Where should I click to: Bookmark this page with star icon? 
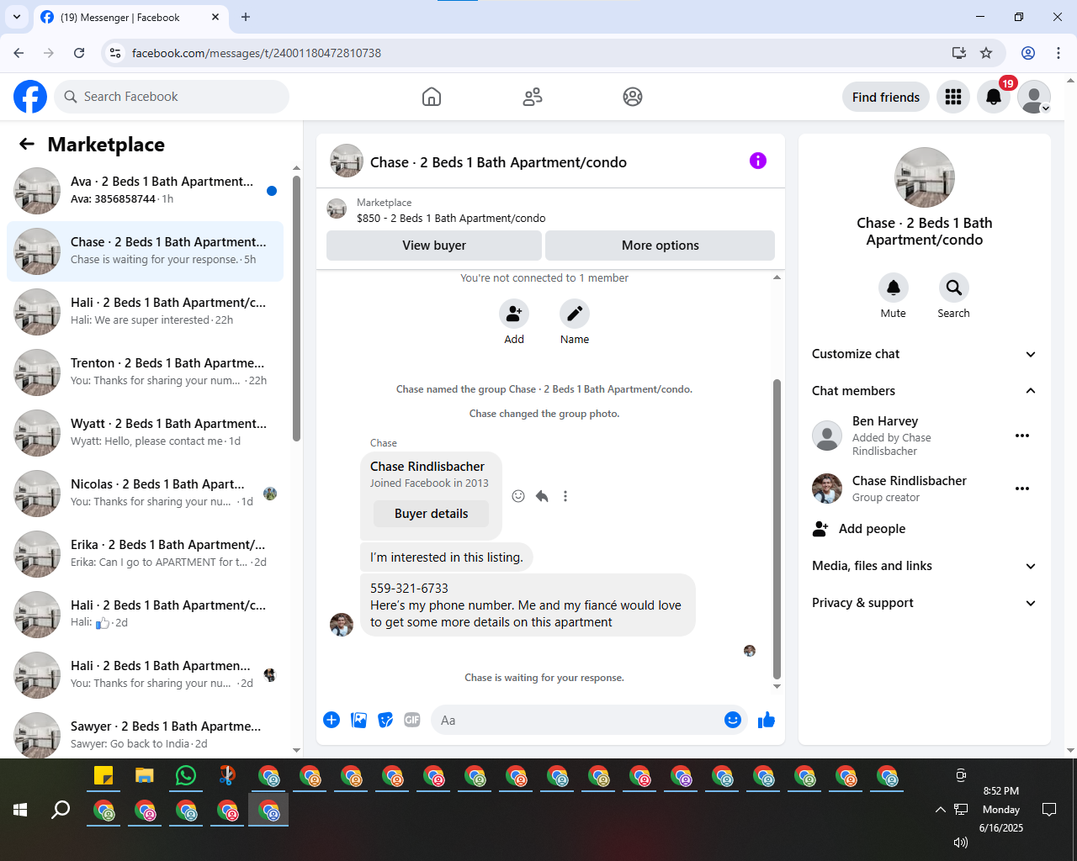[x=986, y=53]
